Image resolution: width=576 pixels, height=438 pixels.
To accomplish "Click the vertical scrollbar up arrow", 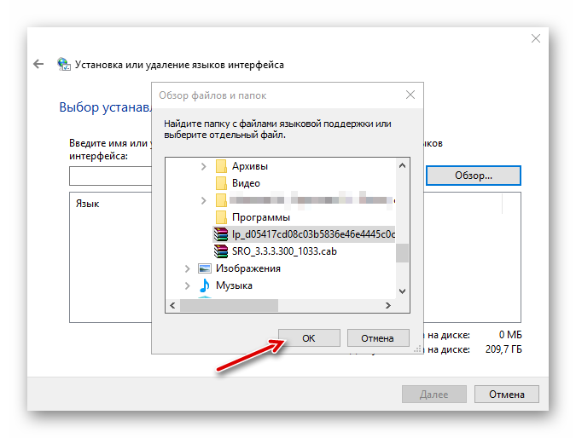I will 402,166.
